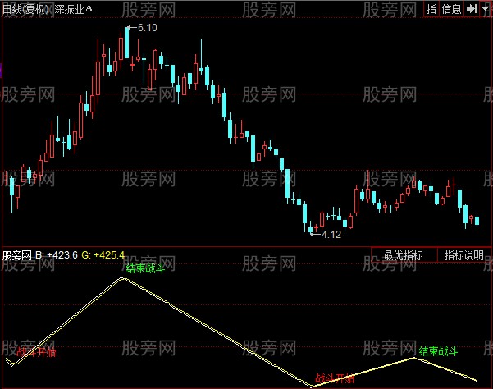Image resolution: width=493 pixels, height=389 pixels.
Task: Open the 最优指标 tab
Action: pos(403,255)
